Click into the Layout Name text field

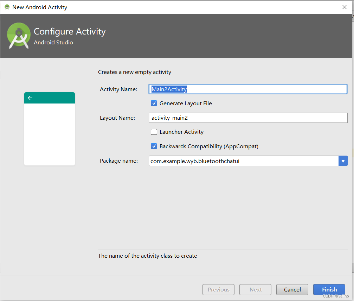pos(248,118)
